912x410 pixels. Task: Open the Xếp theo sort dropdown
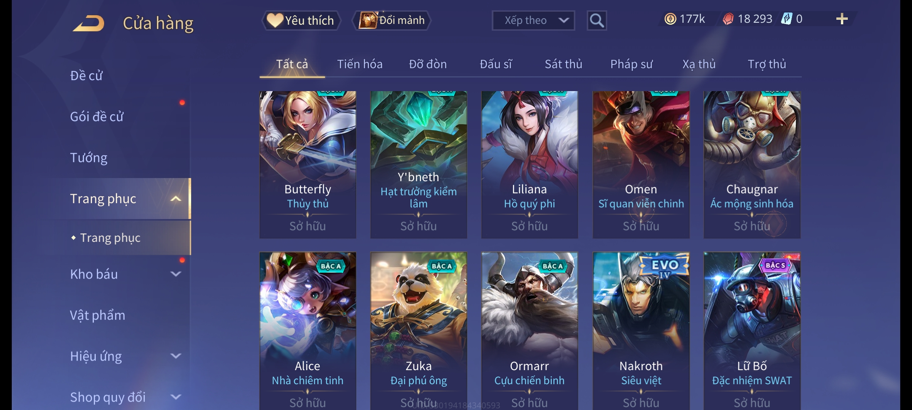533,20
